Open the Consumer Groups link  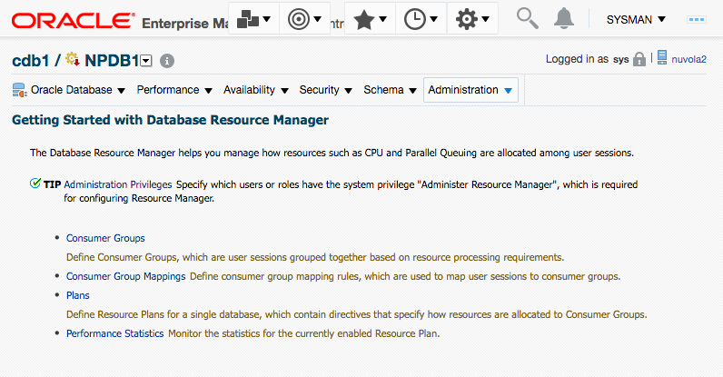click(105, 238)
